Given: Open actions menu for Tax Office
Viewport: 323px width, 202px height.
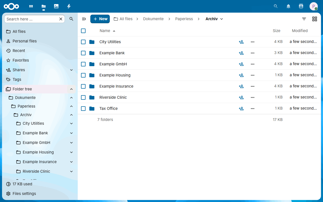Looking at the screenshot, I should (253, 109).
